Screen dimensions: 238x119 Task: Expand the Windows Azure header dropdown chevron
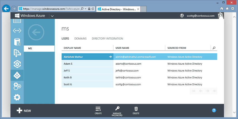(x=52, y=16)
